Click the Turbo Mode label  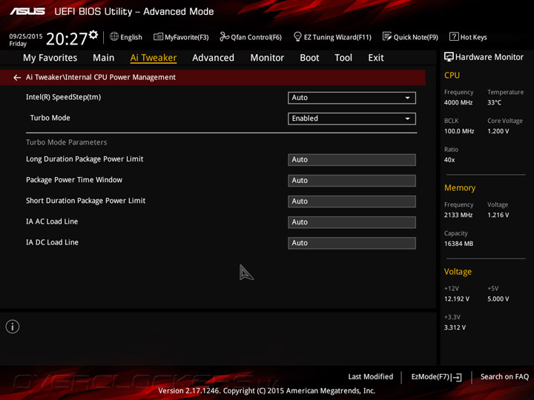50,118
